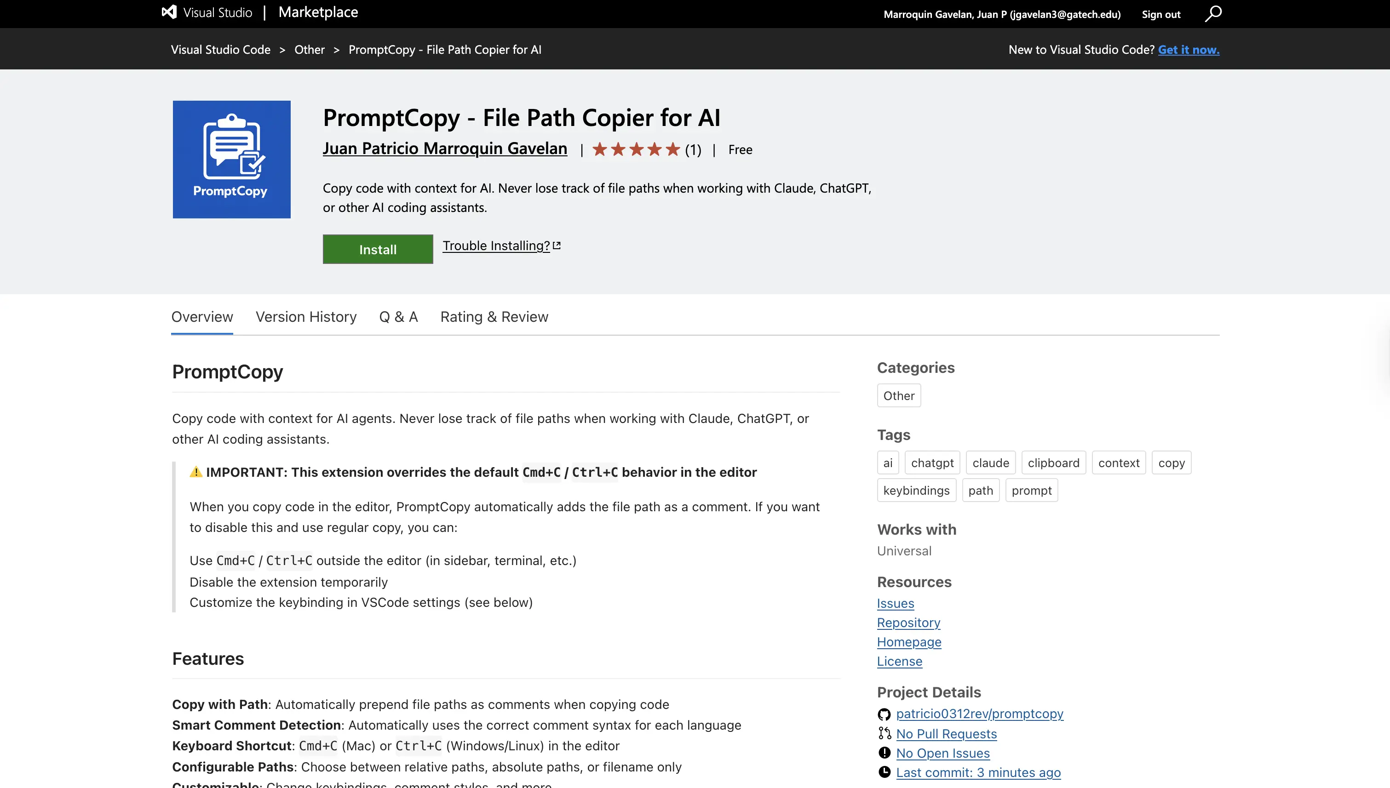Click the PromptCopy breadcrumb page title
Screen dimensions: 1390x788
pos(445,50)
